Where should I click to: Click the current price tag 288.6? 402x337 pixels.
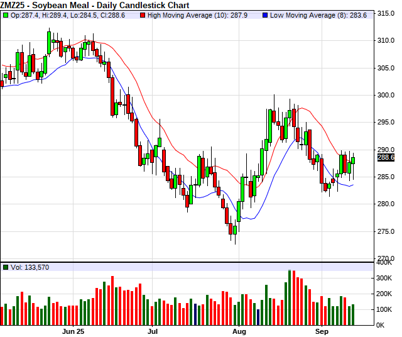pyautogui.click(x=386, y=157)
